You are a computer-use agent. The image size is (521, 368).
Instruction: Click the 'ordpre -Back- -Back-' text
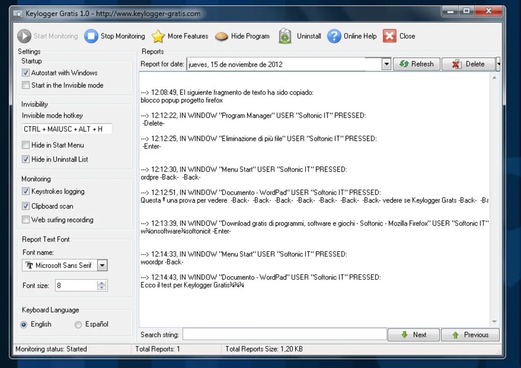[x=171, y=177]
